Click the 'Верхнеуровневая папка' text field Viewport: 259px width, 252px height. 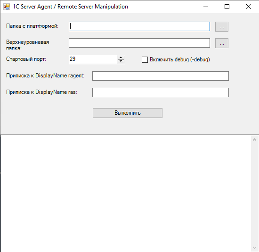click(139, 43)
